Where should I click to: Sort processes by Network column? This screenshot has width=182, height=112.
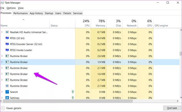[130, 23]
